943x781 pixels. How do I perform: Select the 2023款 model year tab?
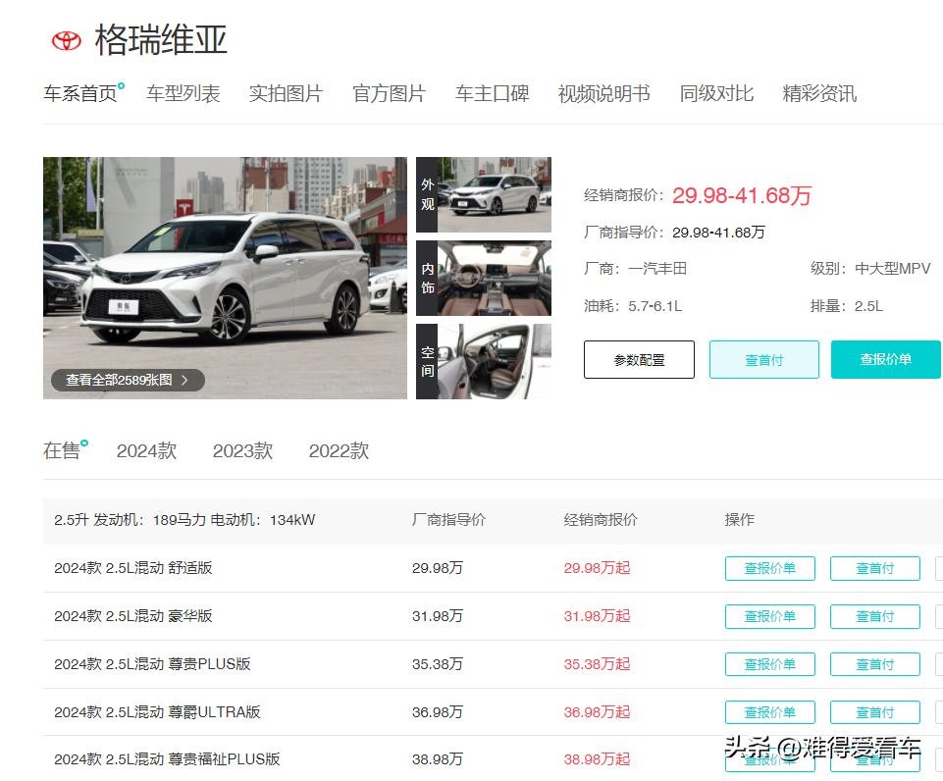click(242, 451)
